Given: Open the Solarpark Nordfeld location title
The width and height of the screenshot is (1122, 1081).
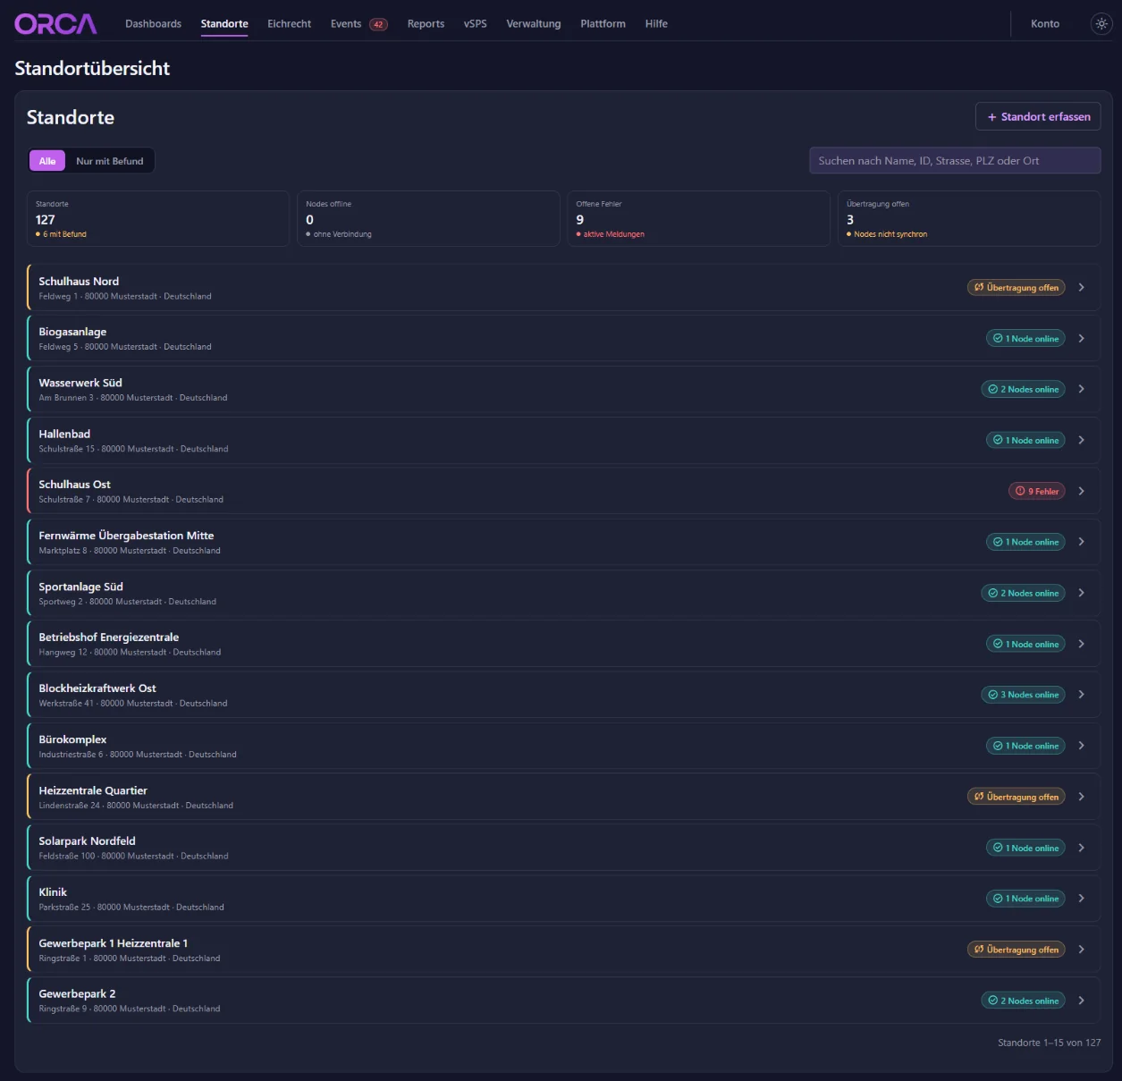Looking at the screenshot, I should (88, 841).
